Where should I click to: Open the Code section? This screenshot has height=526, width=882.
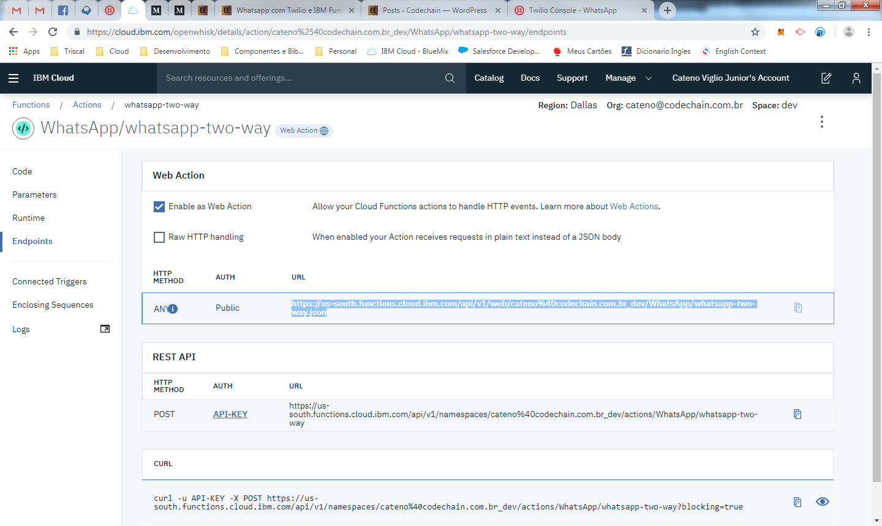click(22, 172)
